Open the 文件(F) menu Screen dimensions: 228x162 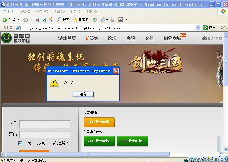point(9,11)
